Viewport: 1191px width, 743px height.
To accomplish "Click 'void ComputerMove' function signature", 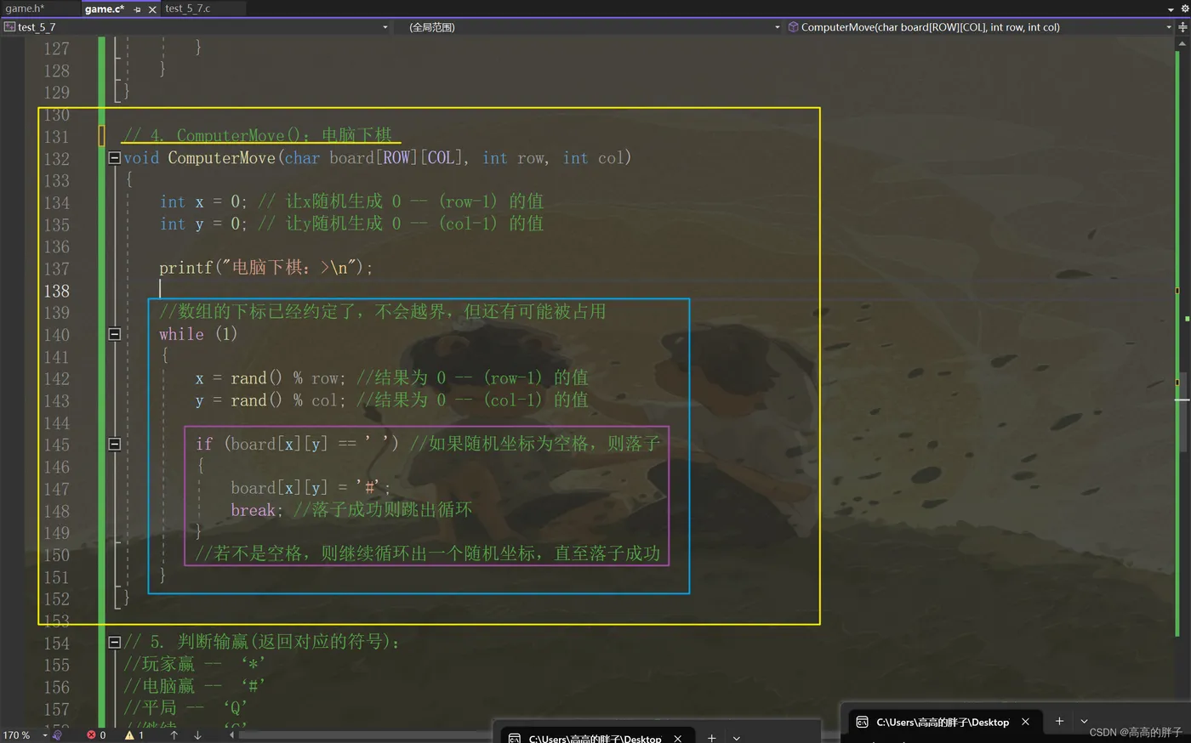I will 377,158.
